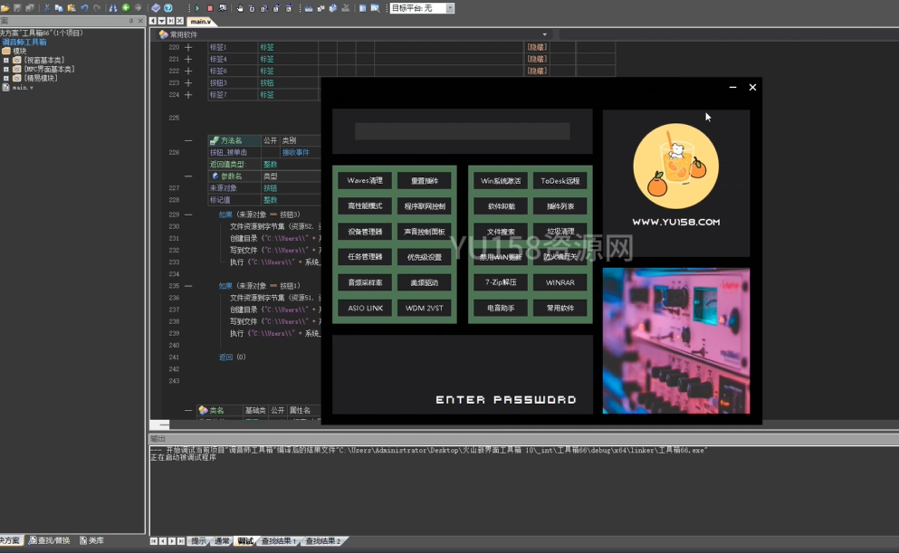Click the password input field in toolbox

coord(462,131)
